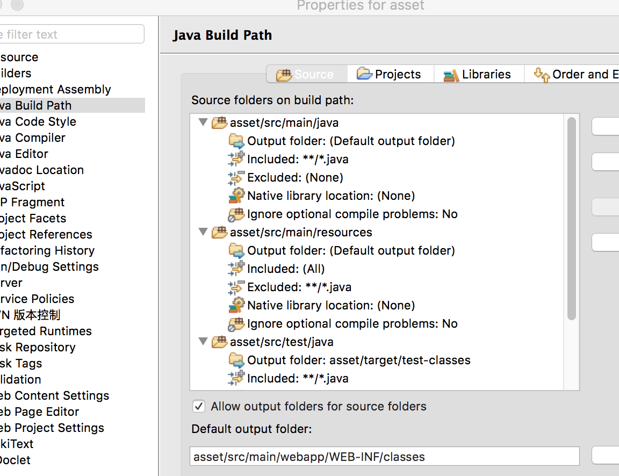This screenshot has height=476, width=619.
Task: Toggle Allow output folders for source folders
Action: pos(199,406)
